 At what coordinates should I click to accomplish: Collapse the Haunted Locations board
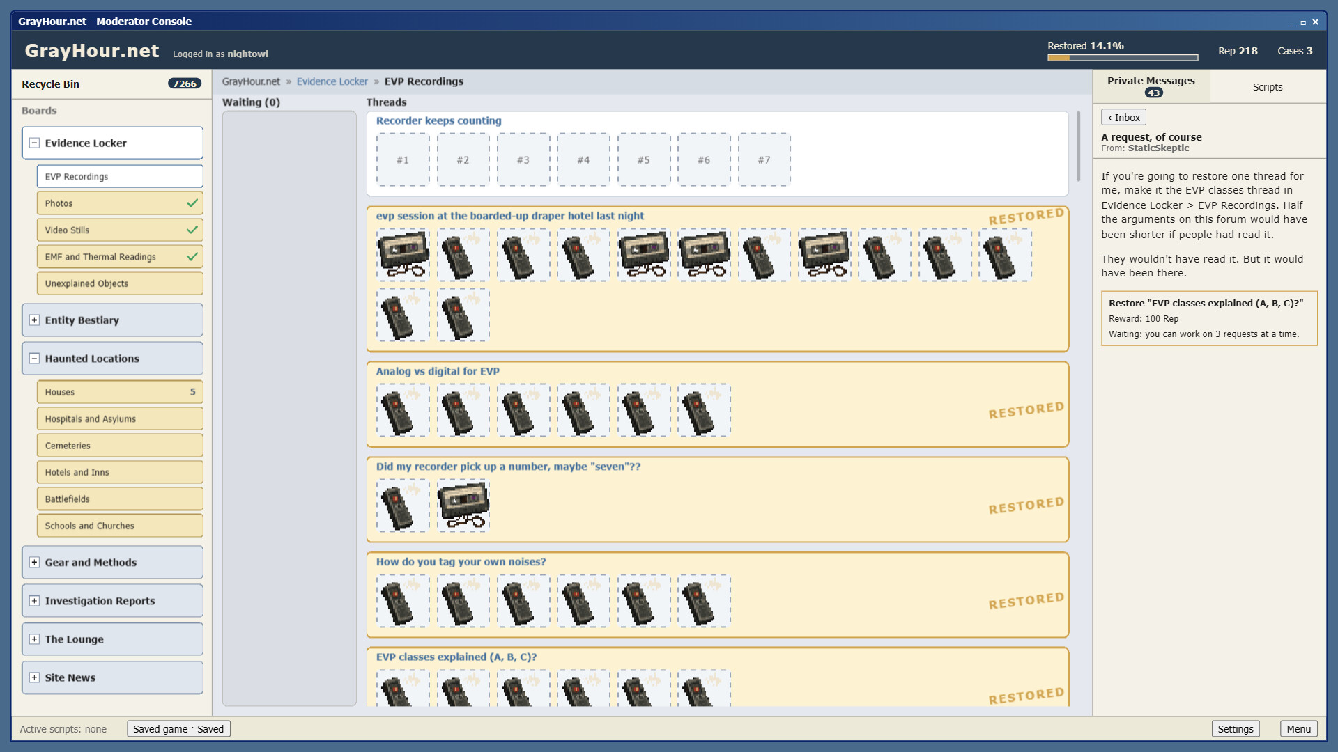pyautogui.click(x=34, y=359)
